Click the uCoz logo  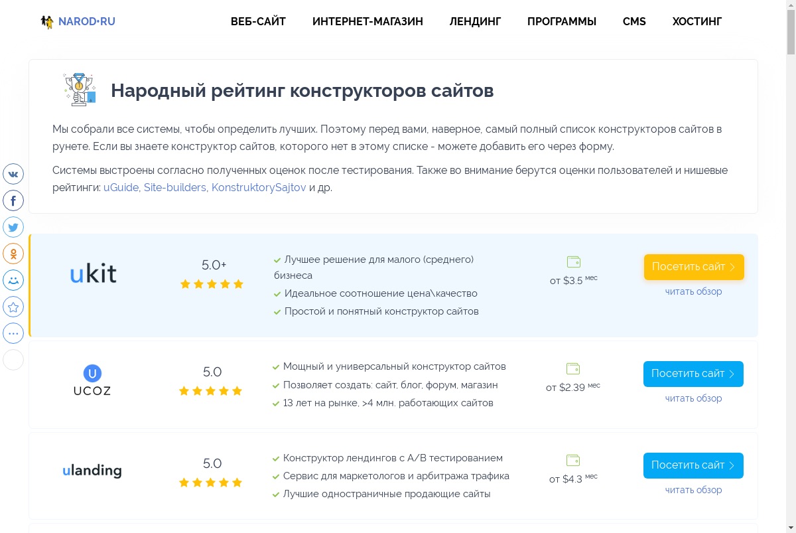point(92,380)
